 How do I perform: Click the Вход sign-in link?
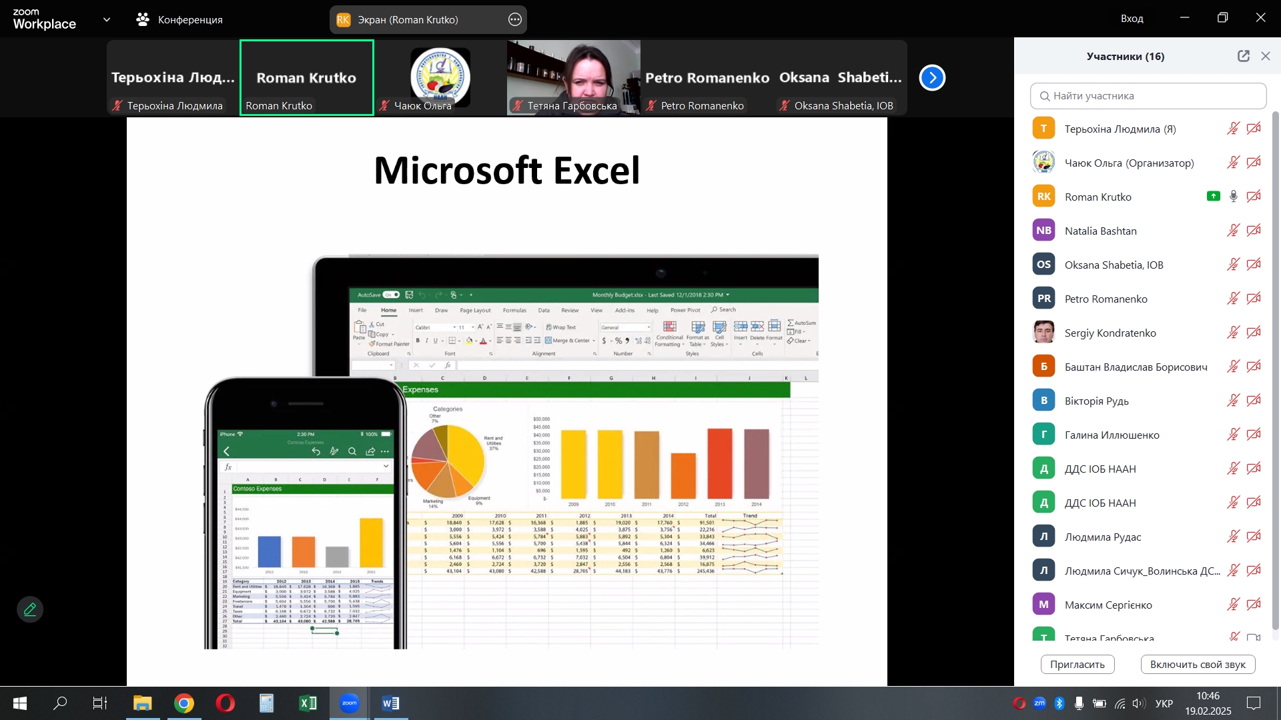click(x=1132, y=19)
